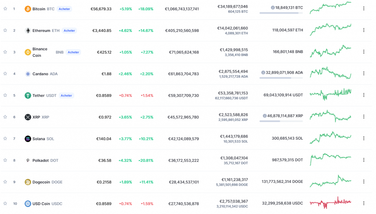Click the Cardano logo icon
Screen dimensions: 376x214
[x=28, y=74]
